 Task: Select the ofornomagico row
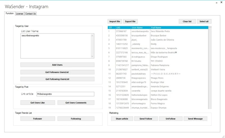[x=158, y=103]
